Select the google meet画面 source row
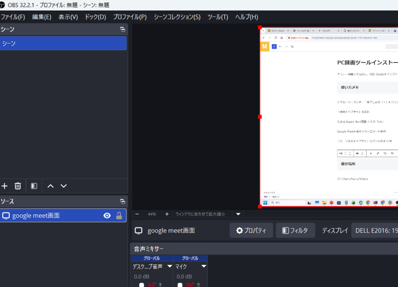The width and height of the screenshot is (398, 287). [63, 216]
